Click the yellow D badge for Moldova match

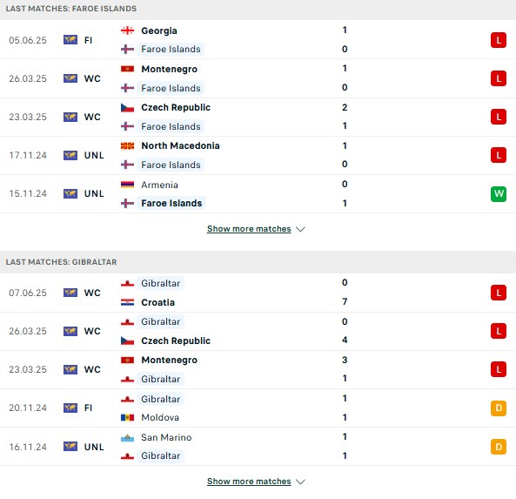[x=499, y=408]
